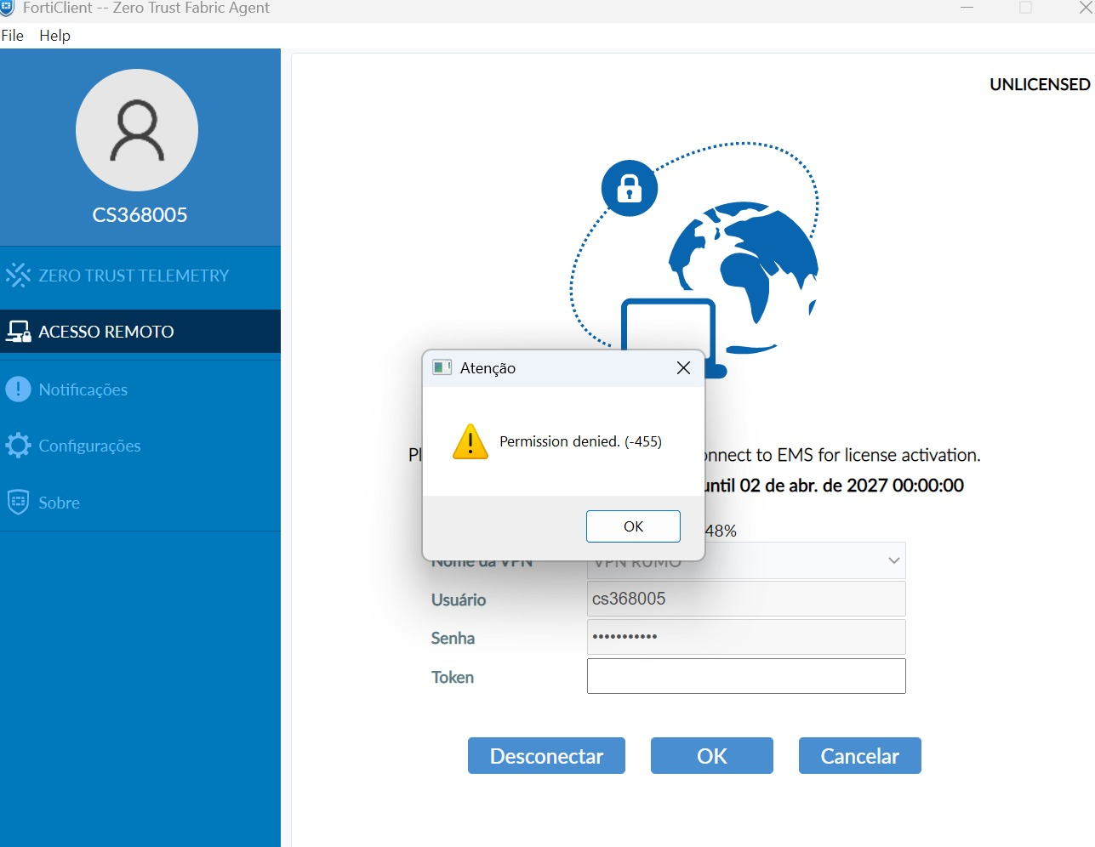Click the Configurações gear icon
Viewport: 1095px width, 847px height.
(18, 446)
